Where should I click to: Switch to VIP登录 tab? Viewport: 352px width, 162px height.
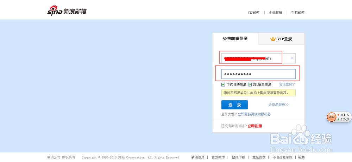coord(281,39)
